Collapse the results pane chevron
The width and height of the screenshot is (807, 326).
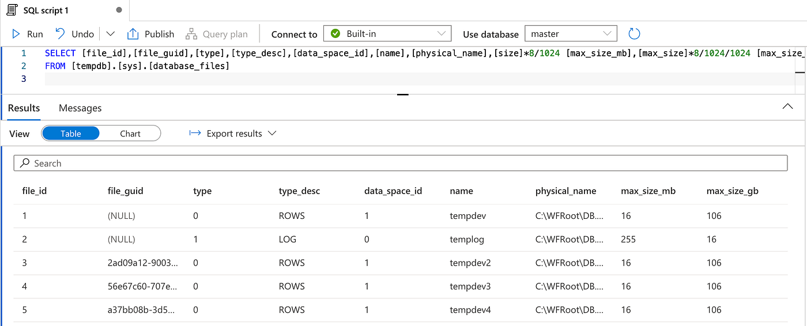pyautogui.click(x=787, y=107)
